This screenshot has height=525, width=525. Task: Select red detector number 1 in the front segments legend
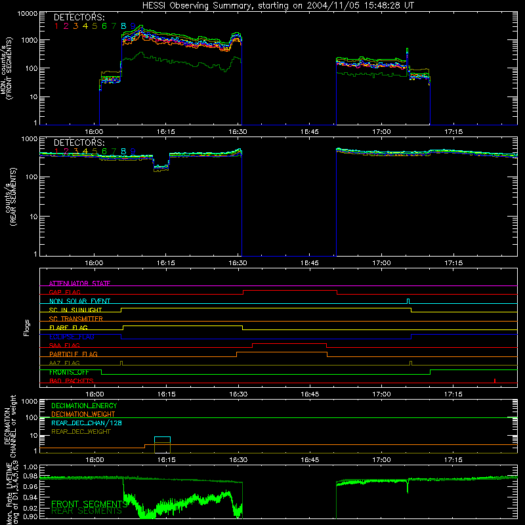tap(56, 26)
